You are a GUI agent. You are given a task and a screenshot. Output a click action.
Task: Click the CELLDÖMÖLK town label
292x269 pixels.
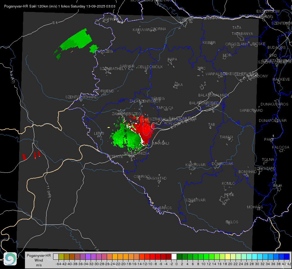coord(150,67)
